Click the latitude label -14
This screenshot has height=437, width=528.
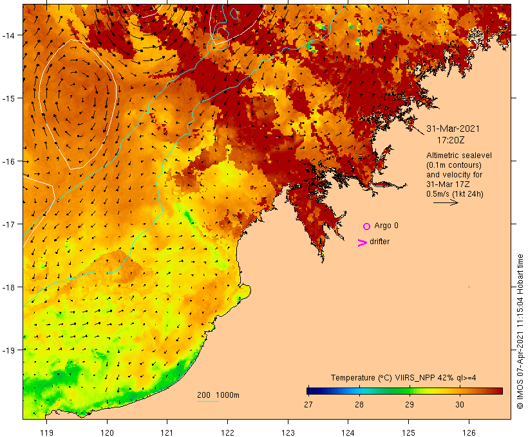(x=8, y=35)
